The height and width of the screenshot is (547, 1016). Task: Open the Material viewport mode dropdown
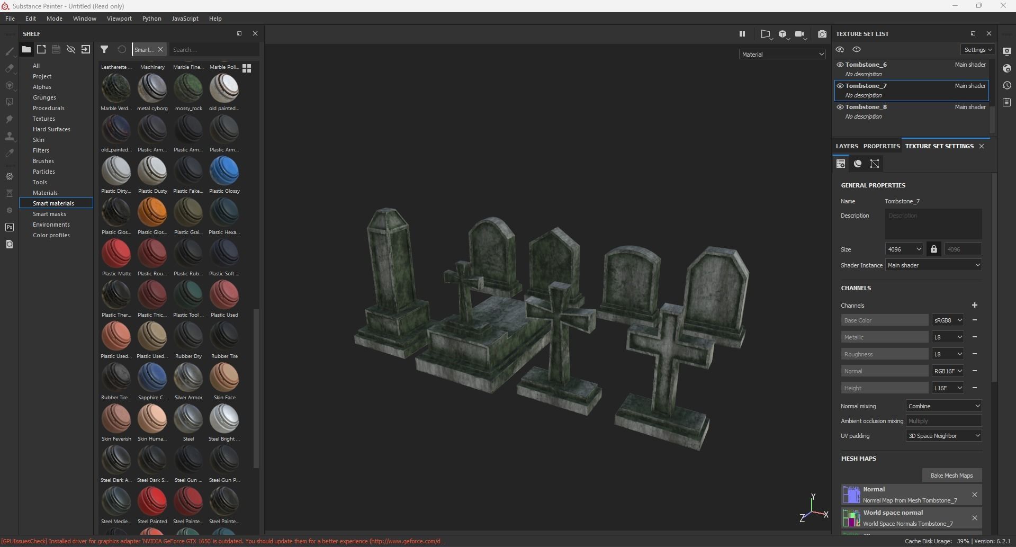pos(783,54)
